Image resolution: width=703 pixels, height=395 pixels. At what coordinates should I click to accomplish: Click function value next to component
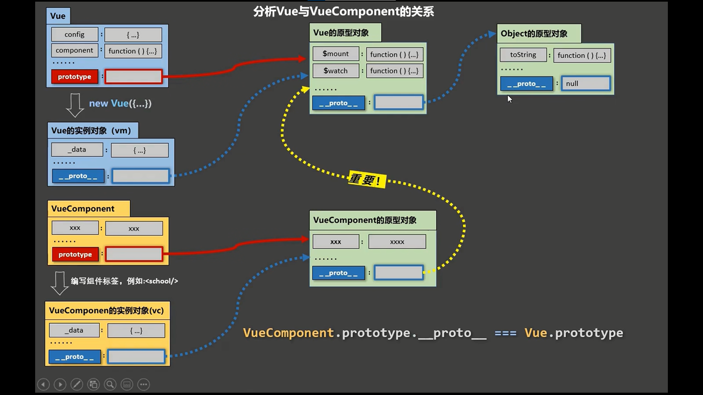(x=133, y=51)
